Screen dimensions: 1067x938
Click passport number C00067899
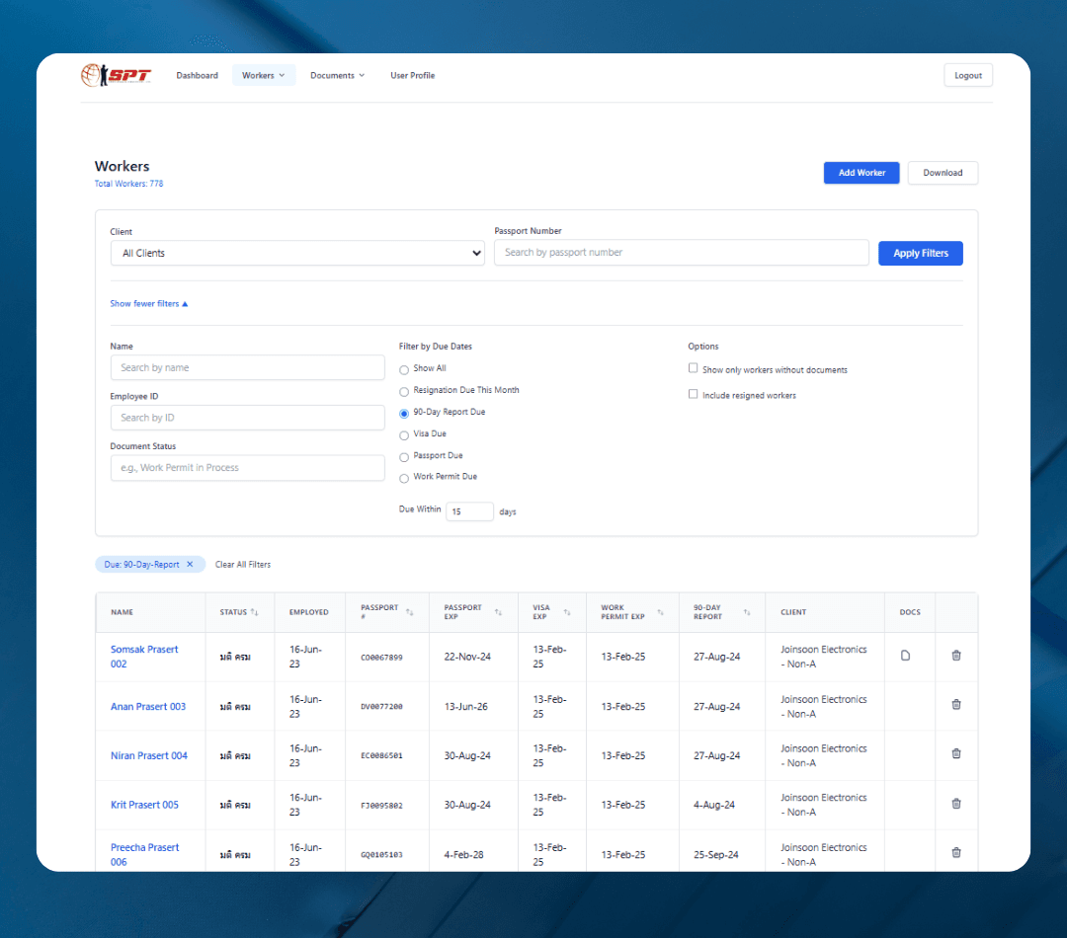[x=381, y=657]
